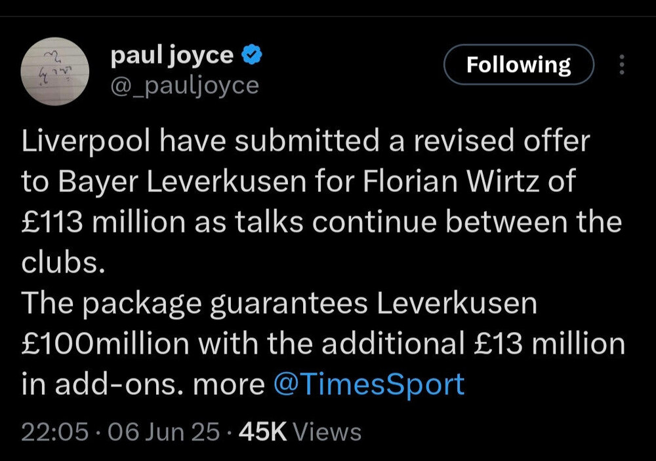
Task: Click the blue verified badge
Action: (x=252, y=56)
